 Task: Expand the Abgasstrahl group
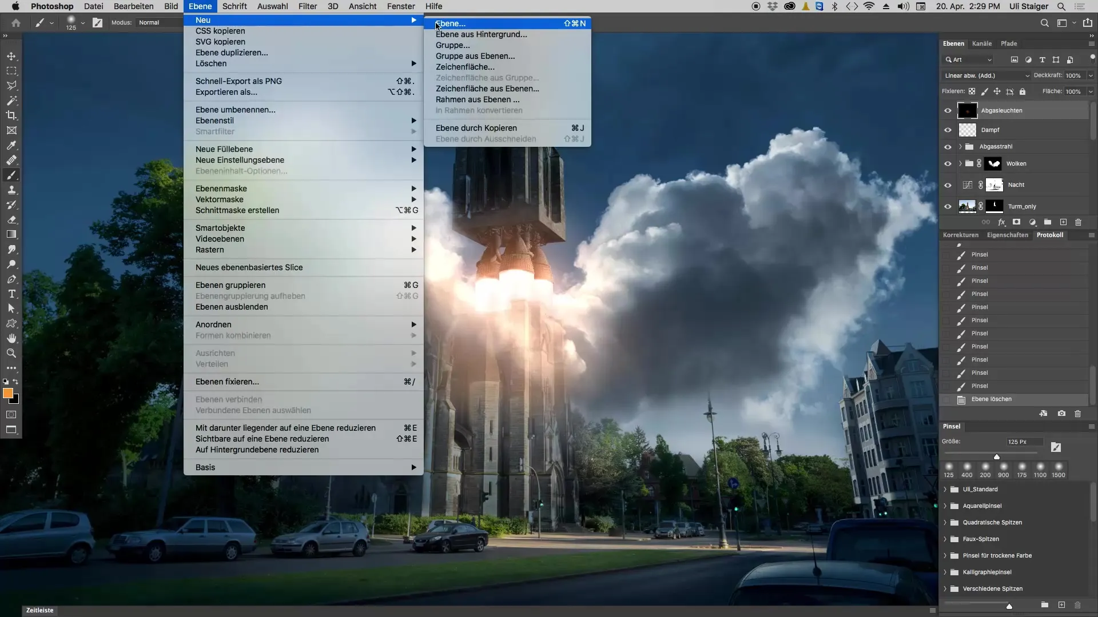(960, 147)
